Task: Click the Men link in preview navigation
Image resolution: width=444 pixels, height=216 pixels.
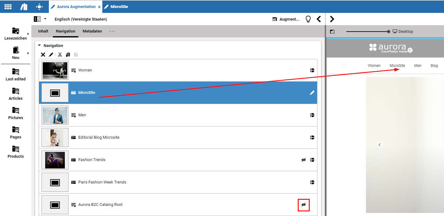Action: pos(418,66)
